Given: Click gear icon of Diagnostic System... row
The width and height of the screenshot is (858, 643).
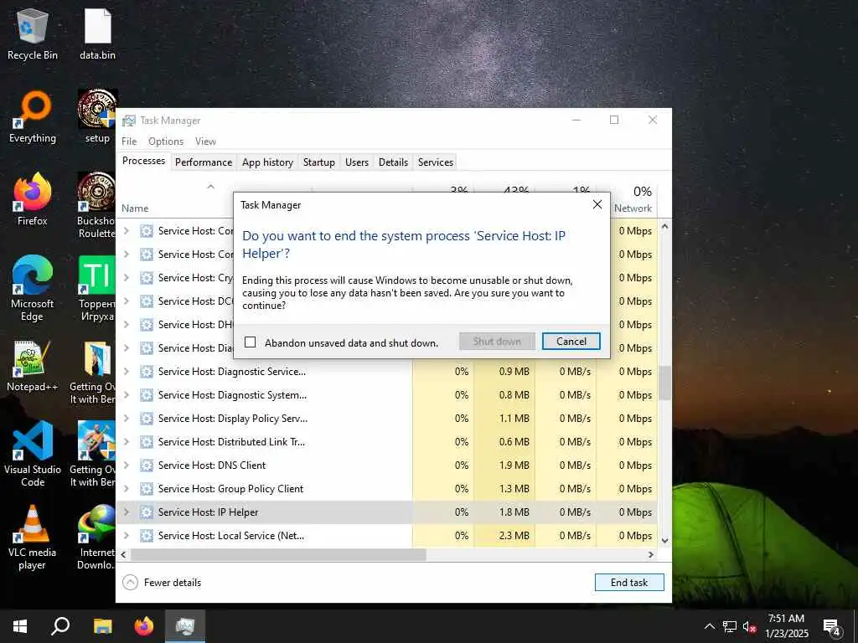Looking at the screenshot, I should click(x=146, y=394).
